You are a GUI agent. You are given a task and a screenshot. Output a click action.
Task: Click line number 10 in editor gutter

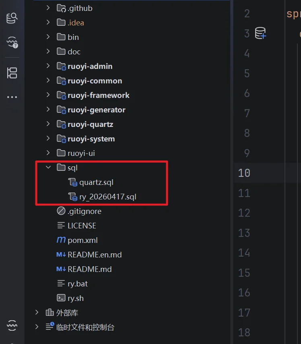coord(244,173)
